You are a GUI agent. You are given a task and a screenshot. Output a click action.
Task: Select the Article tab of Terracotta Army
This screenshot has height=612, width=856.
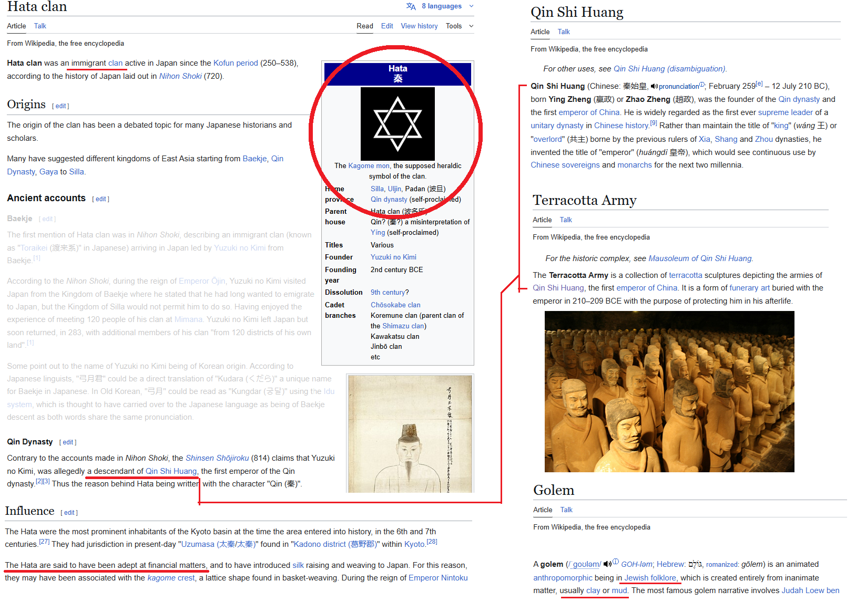pos(542,220)
